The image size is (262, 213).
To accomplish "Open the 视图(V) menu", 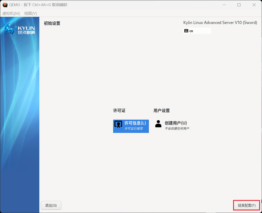I will point(31,13).
